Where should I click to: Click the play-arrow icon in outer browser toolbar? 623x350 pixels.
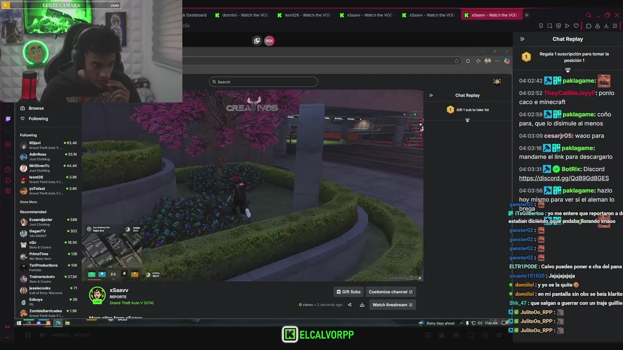point(567,26)
